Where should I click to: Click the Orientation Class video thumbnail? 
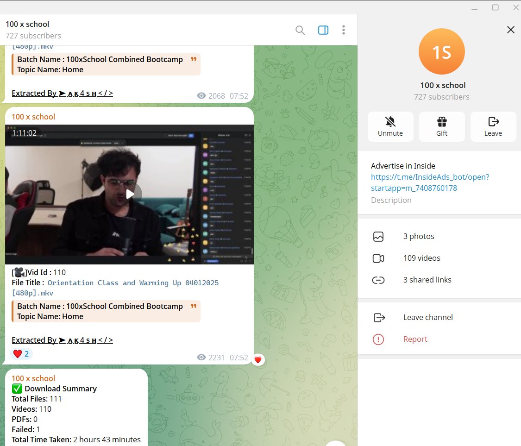[129, 195]
